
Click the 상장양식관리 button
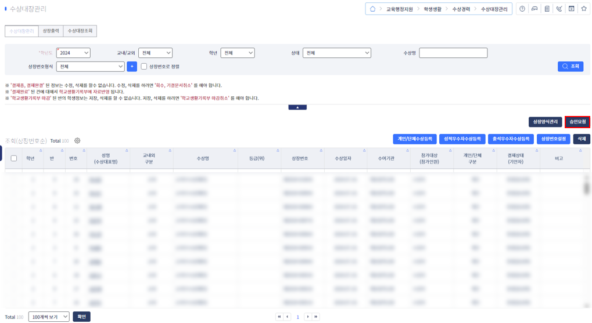coord(545,122)
